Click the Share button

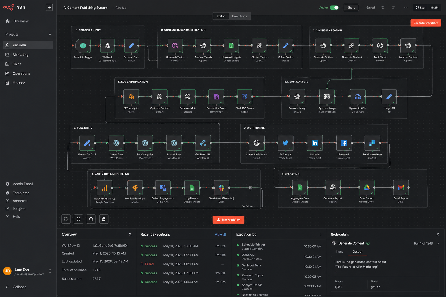pyautogui.click(x=351, y=8)
